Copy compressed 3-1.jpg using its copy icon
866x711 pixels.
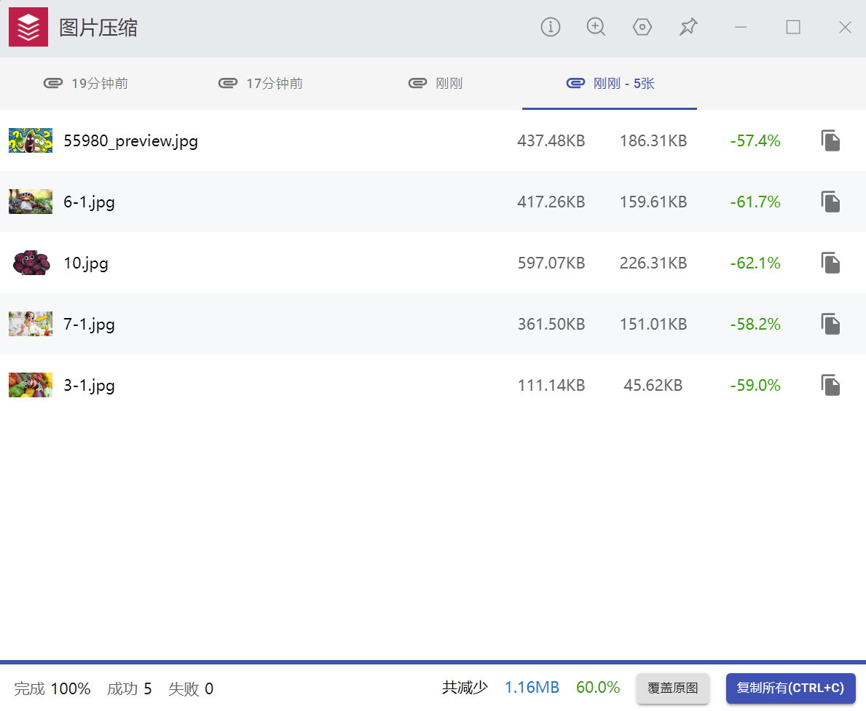pyautogui.click(x=830, y=385)
